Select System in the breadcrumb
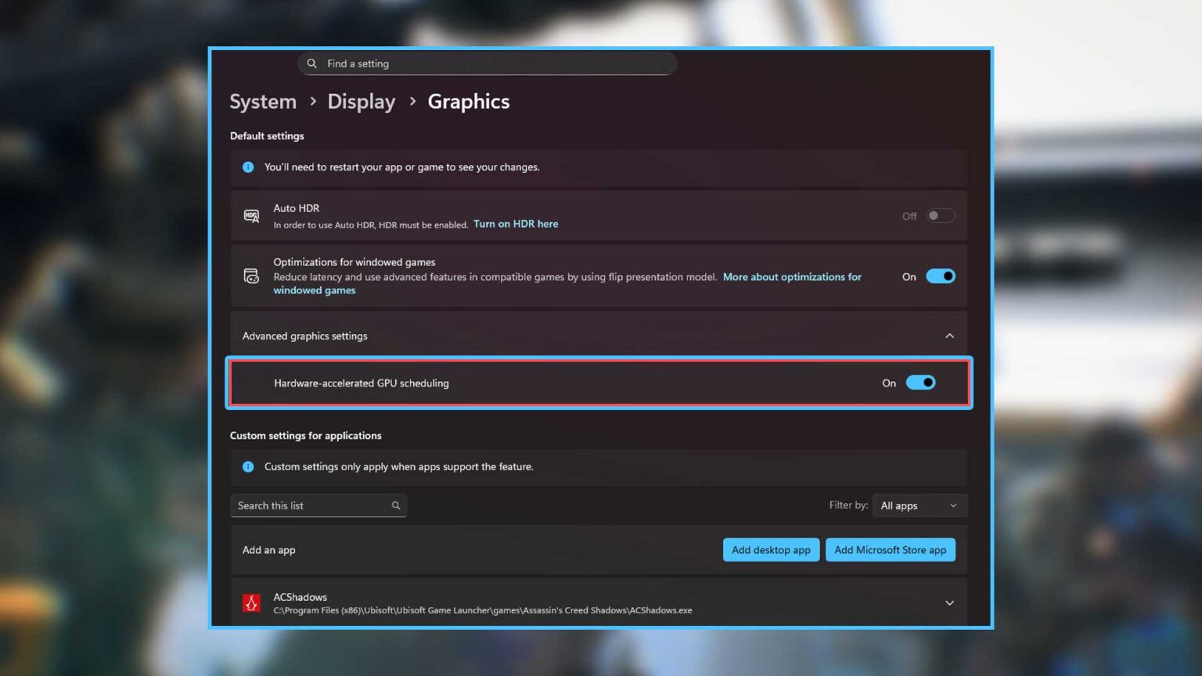Viewport: 1202px width, 676px height. 263,101
